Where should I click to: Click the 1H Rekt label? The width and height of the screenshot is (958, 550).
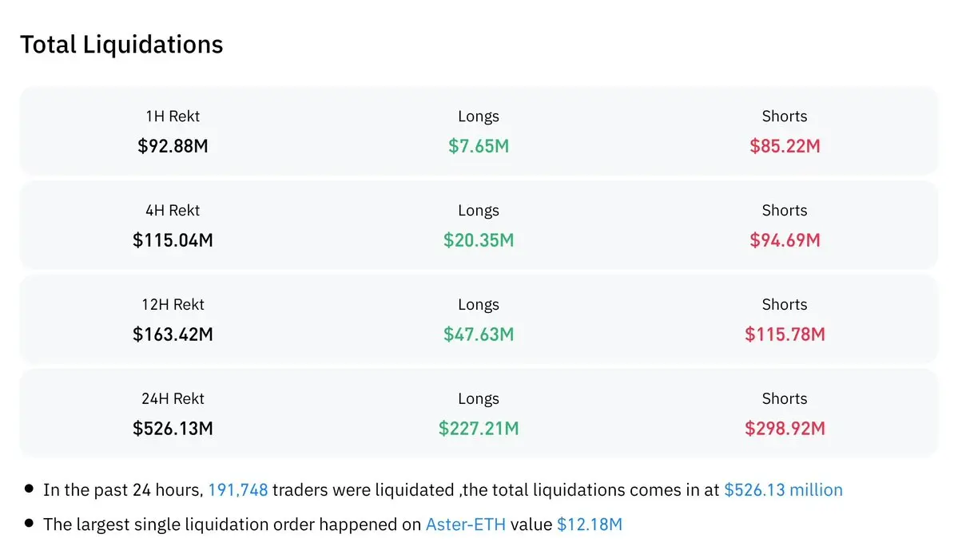coord(173,117)
